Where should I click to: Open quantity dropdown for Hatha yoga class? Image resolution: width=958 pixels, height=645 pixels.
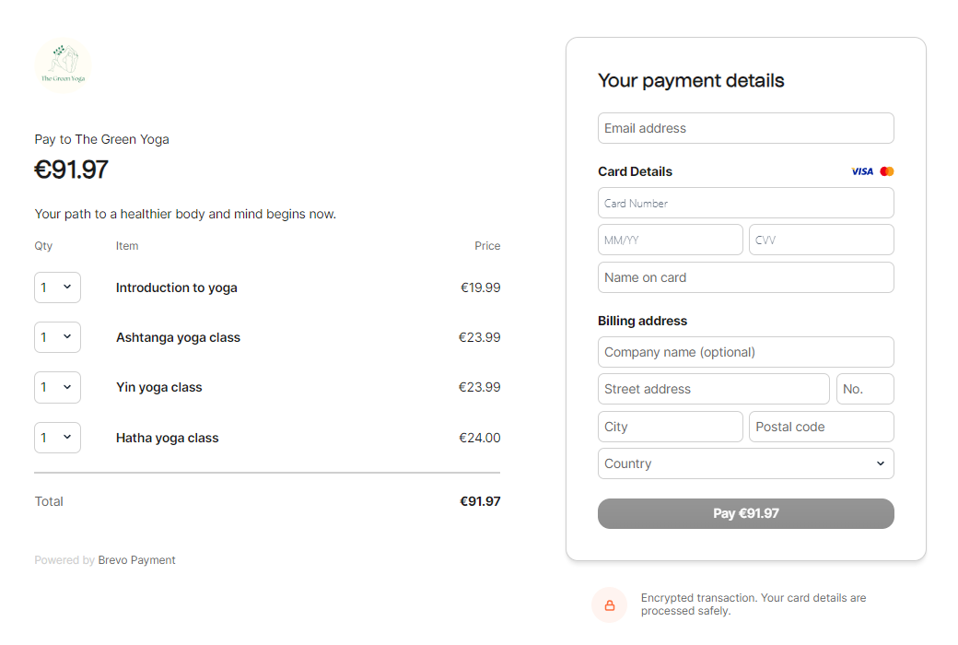(x=57, y=438)
